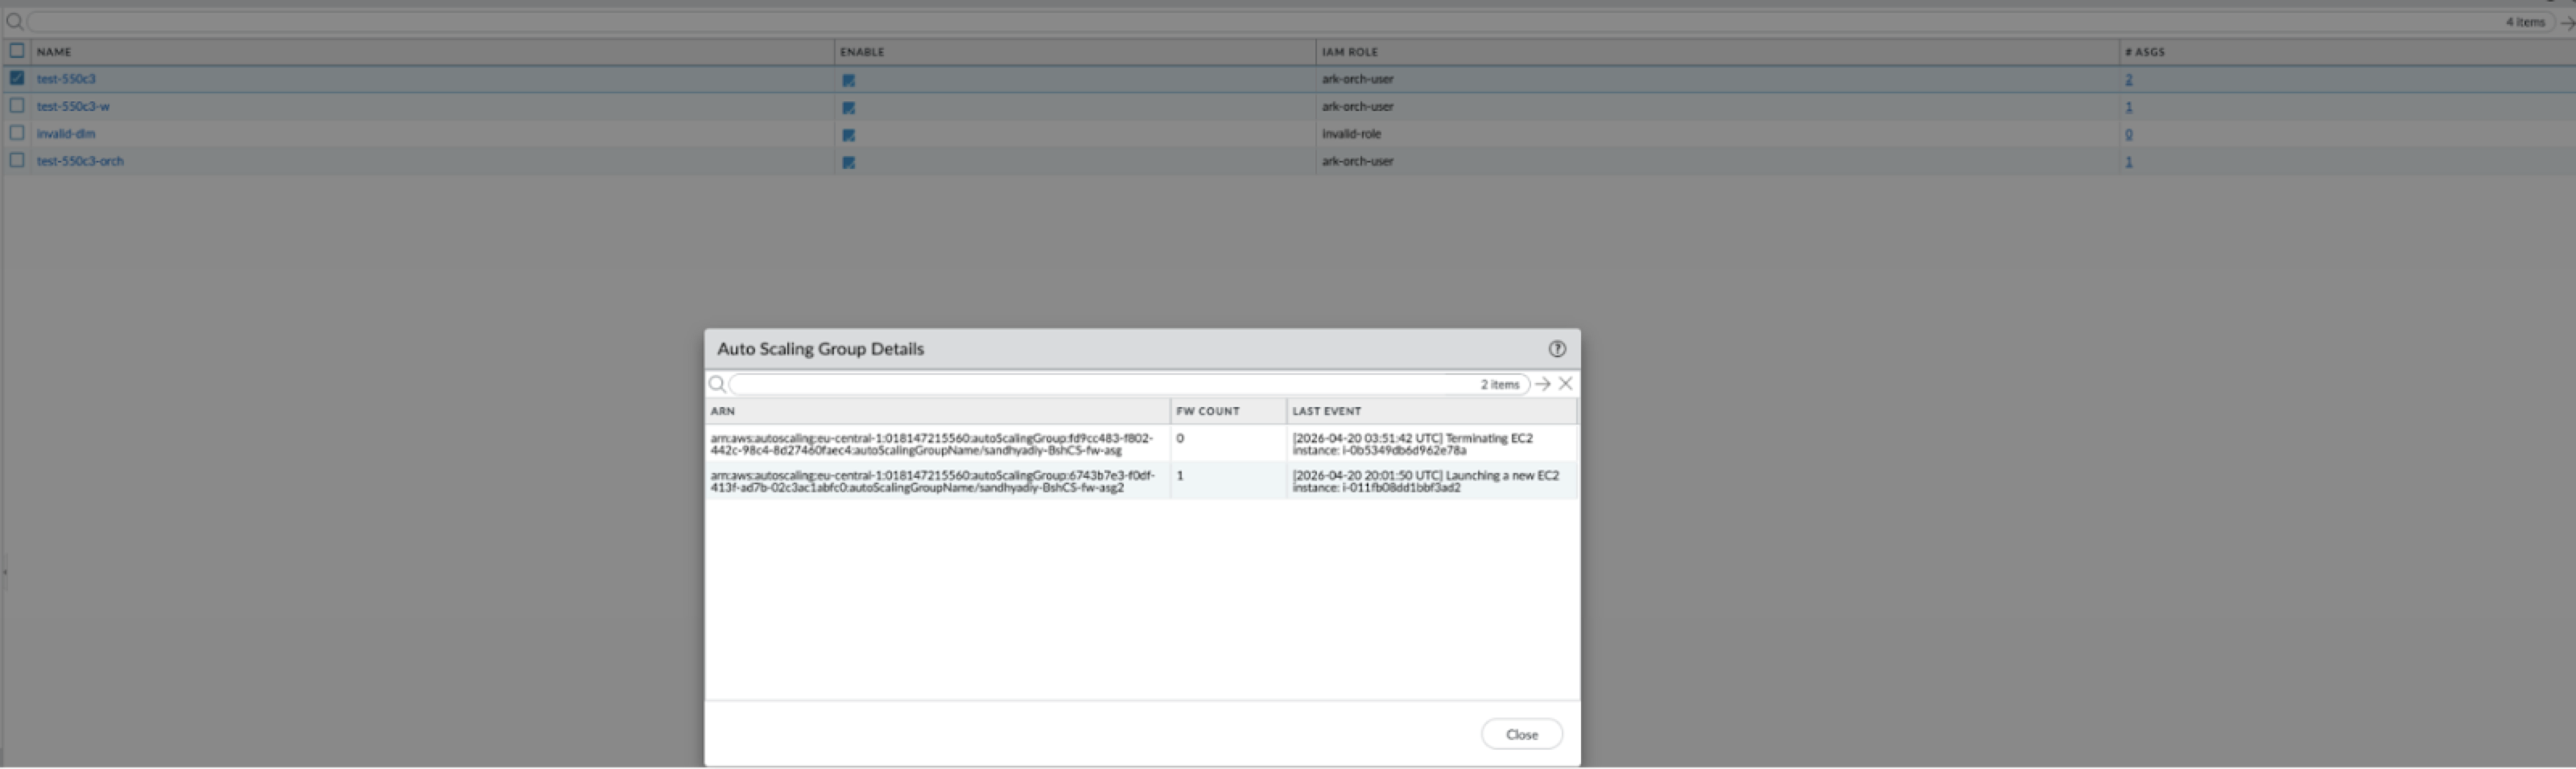Open the ASG count link for test-550c3
The width and height of the screenshot is (2576, 769).
(2129, 80)
